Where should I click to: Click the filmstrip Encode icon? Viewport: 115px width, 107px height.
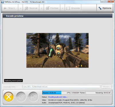coord(68,8)
